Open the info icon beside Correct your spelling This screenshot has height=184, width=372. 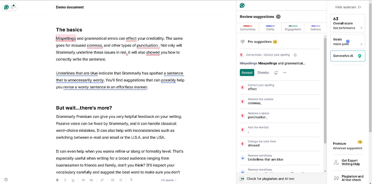(295, 55)
